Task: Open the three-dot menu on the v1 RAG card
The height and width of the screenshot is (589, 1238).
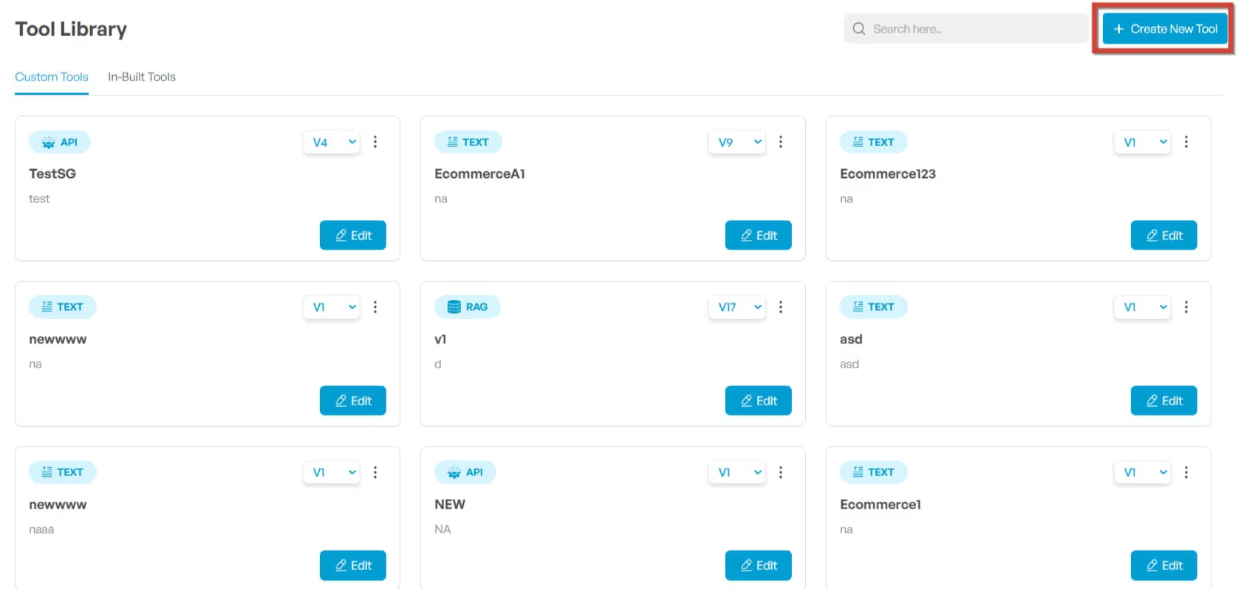Action: [781, 307]
